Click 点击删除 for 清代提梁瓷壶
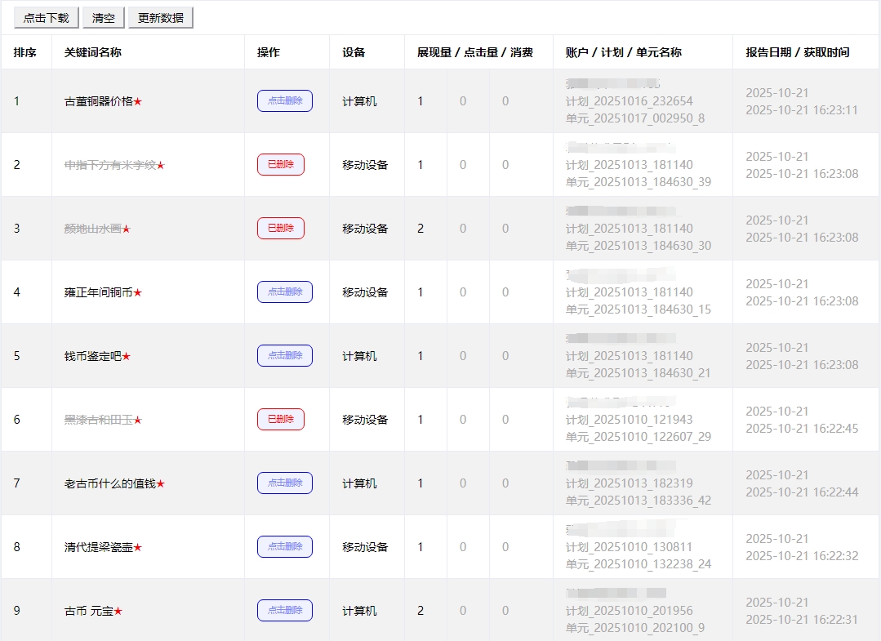Viewport: 881px width, 641px height. [x=284, y=547]
